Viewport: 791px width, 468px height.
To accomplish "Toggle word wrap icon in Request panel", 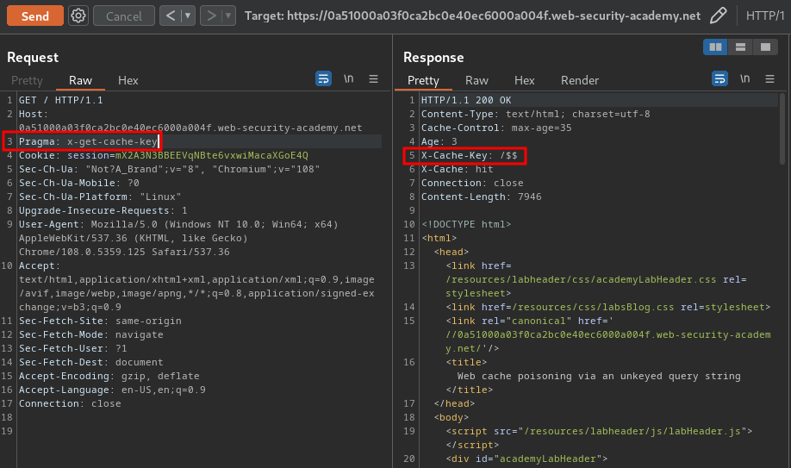I will [x=323, y=78].
